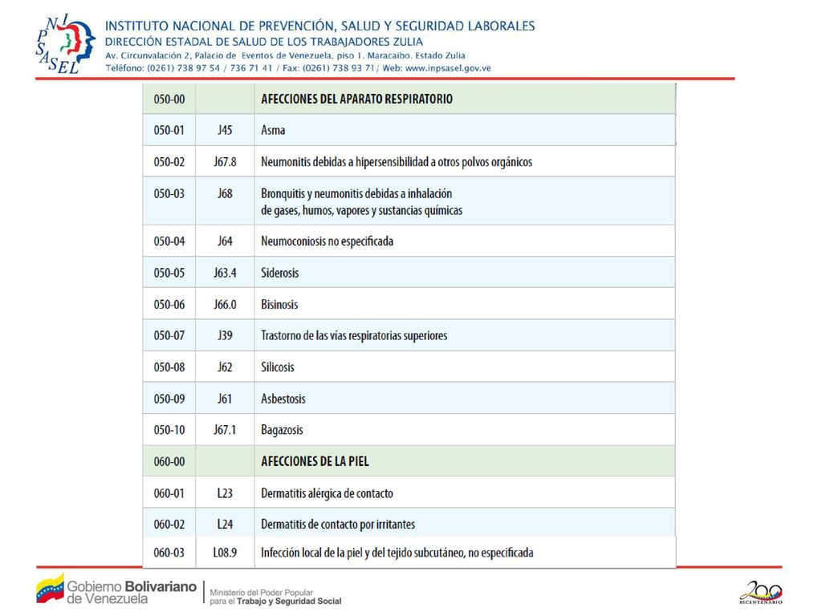The image size is (822, 616).
Task: Click ICD code J68
Action: 225,193
